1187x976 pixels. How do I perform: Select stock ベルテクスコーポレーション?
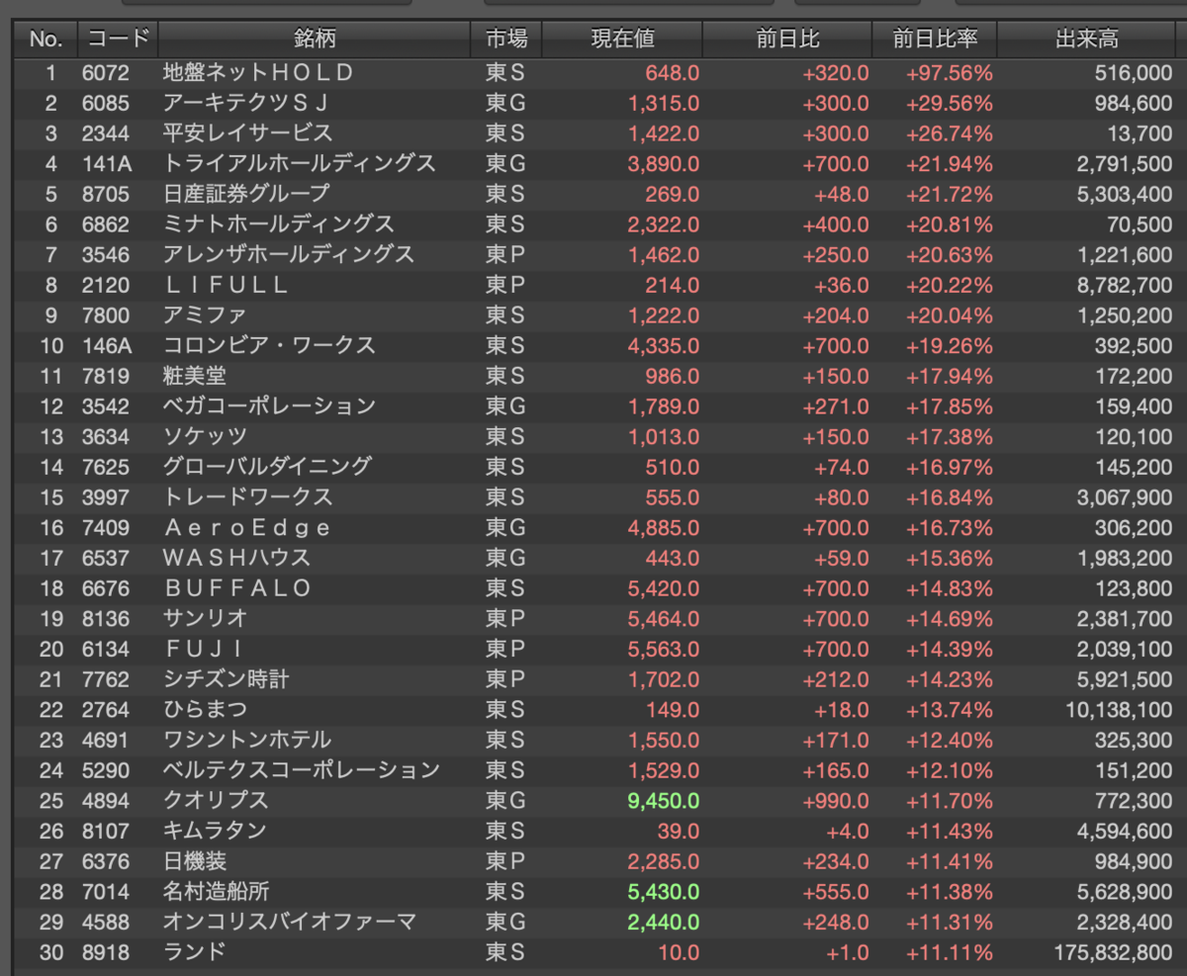click(x=301, y=770)
